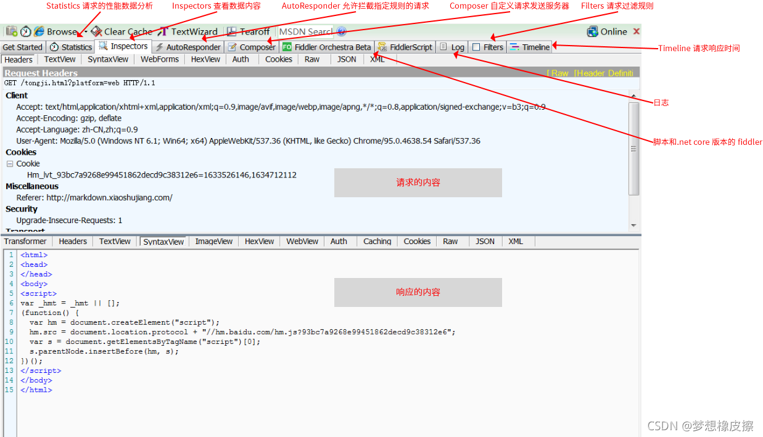This screenshot has width=763, height=437.
Task: Click the Tearoff toolbar button
Action: 248,31
